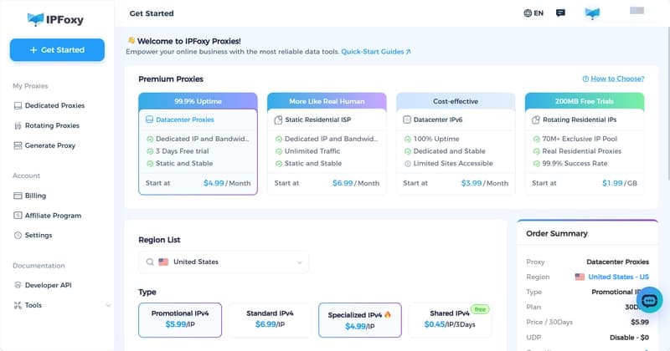Click the Dedicated Proxies sidebar icon
The height and width of the screenshot is (351, 670).
tap(18, 105)
